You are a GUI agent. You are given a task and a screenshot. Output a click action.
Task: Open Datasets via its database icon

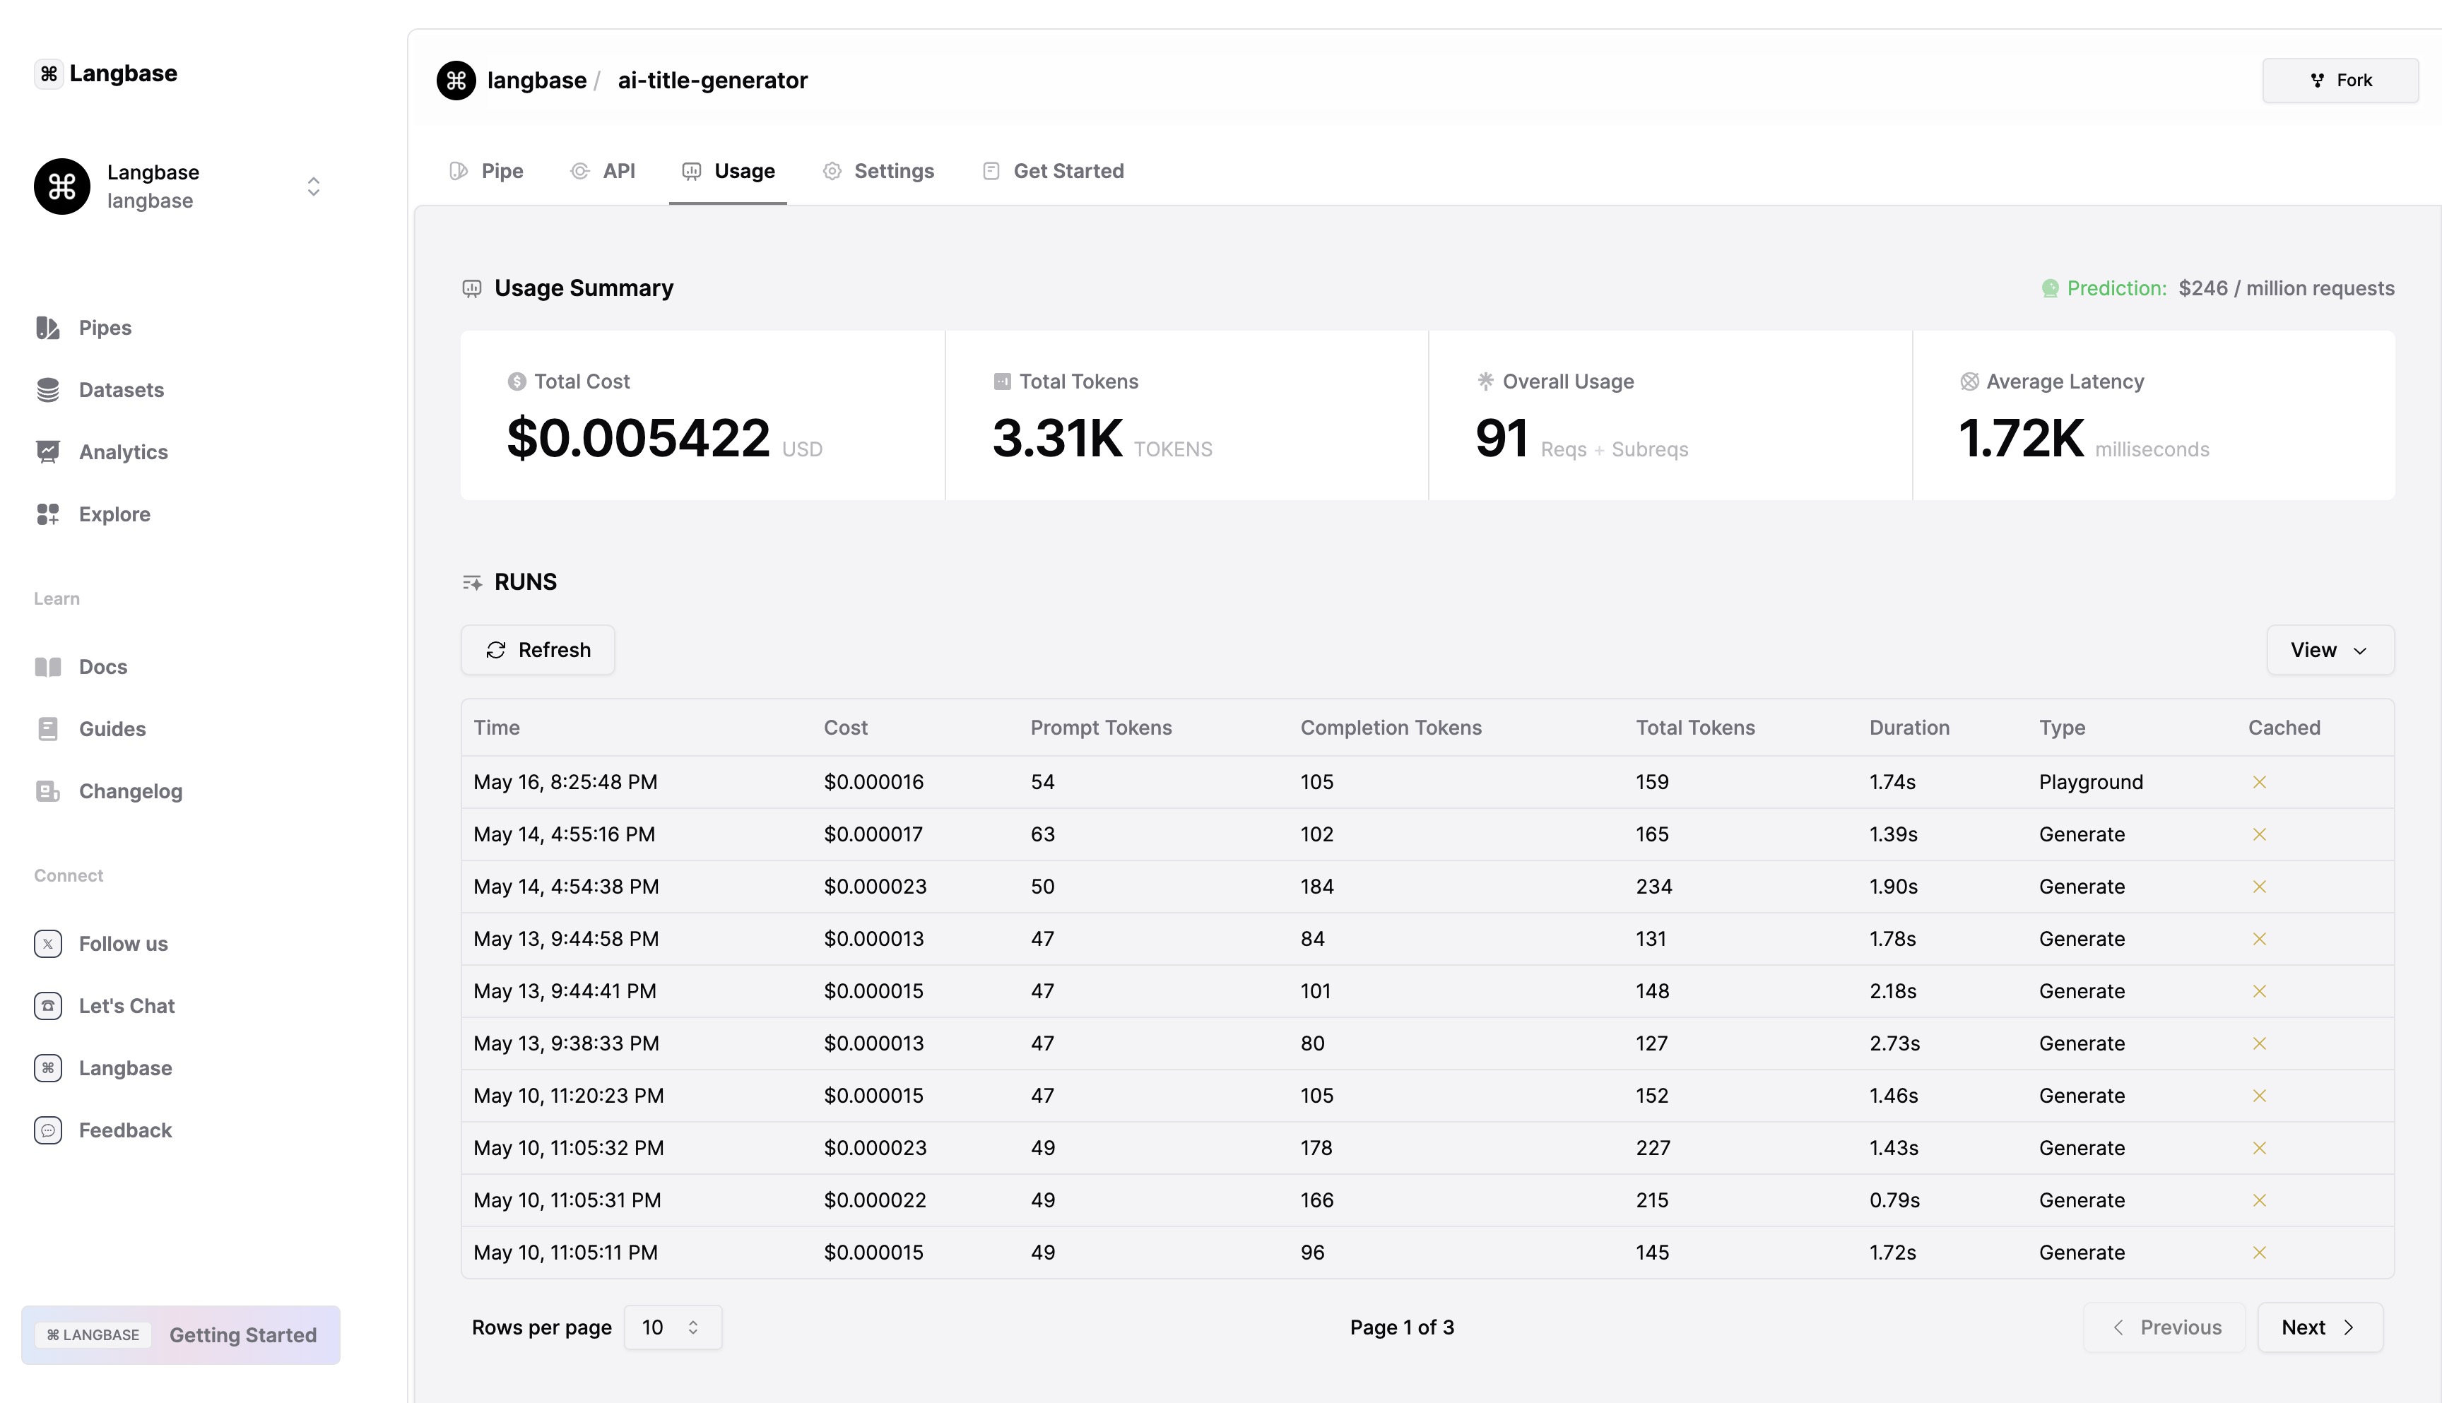[x=47, y=390]
